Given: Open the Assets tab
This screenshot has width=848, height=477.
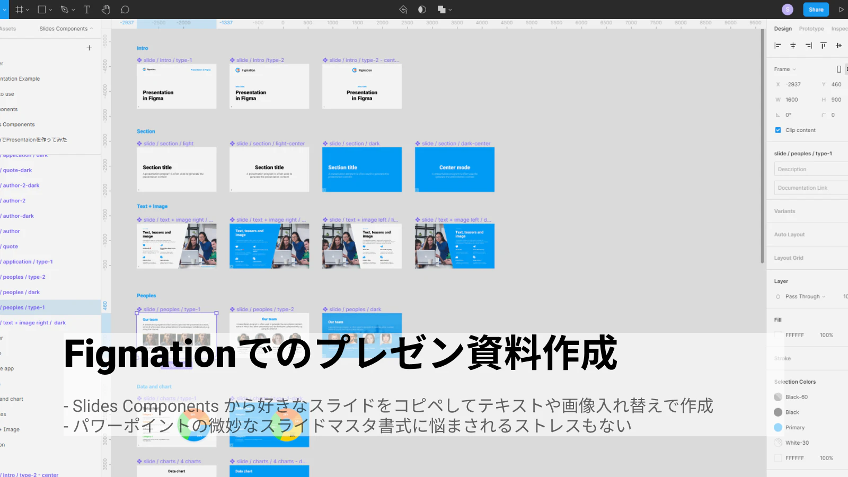Looking at the screenshot, I should [8, 29].
